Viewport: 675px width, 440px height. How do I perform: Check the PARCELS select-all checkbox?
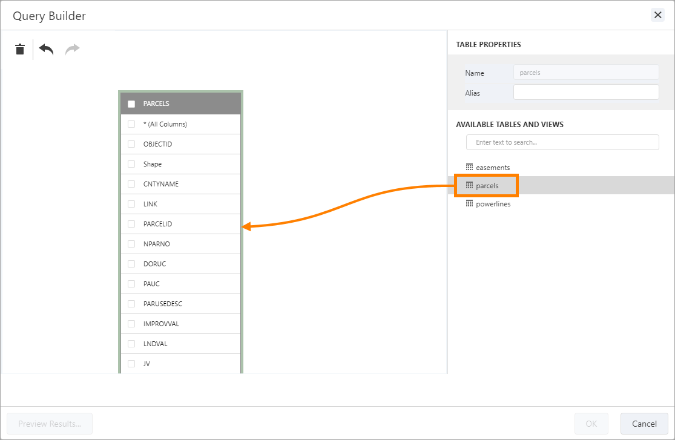click(131, 103)
